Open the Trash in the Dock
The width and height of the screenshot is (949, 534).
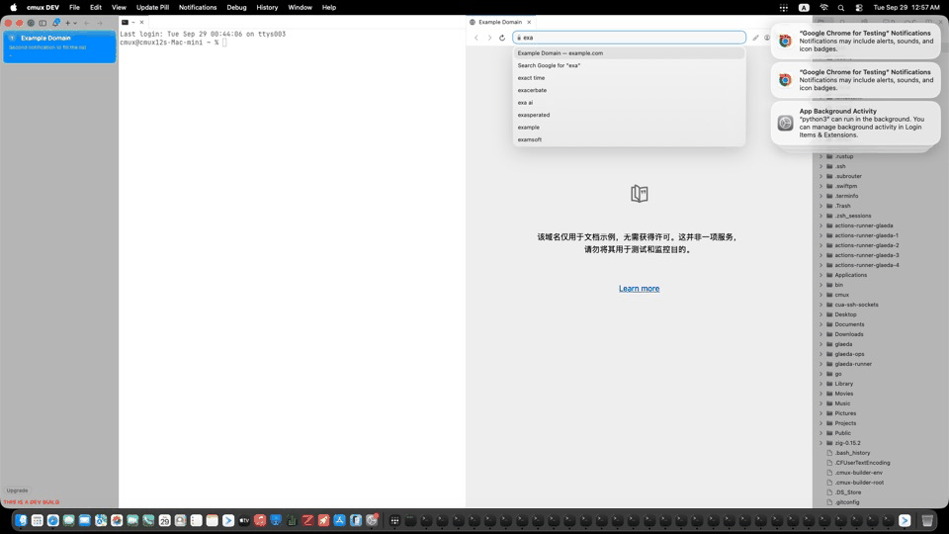(927, 521)
